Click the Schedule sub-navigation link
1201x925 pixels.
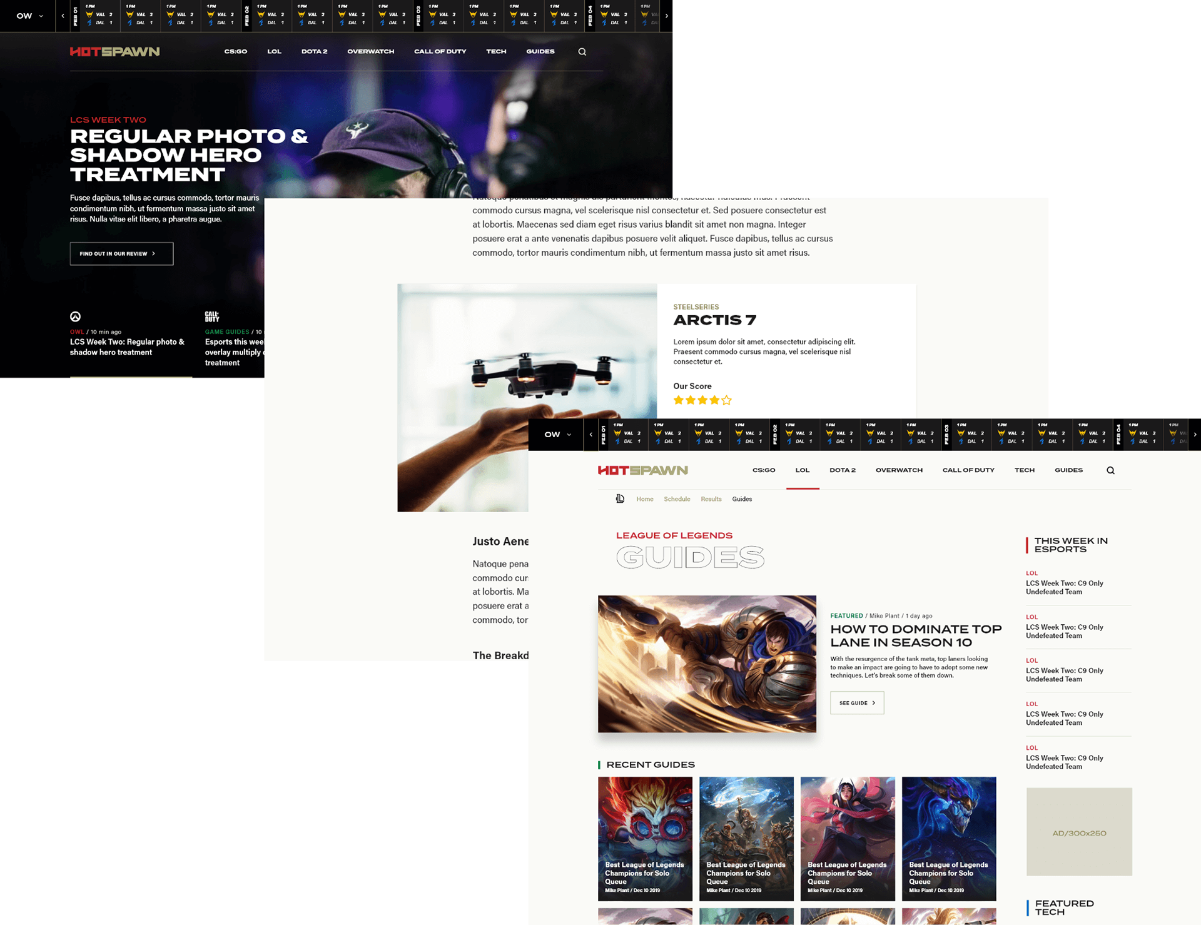[x=677, y=499]
